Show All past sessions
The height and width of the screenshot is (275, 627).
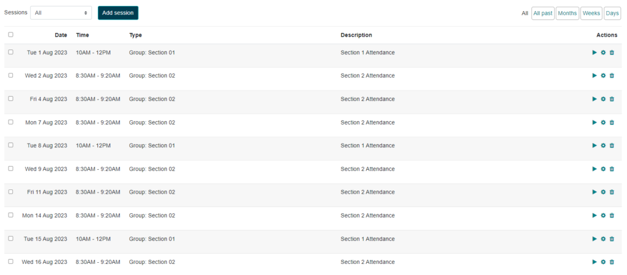coord(543,13)
